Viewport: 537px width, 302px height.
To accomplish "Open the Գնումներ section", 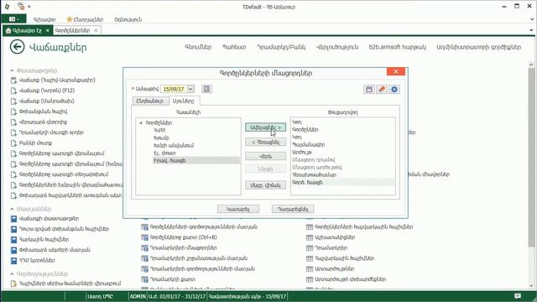I will (198, 47).
